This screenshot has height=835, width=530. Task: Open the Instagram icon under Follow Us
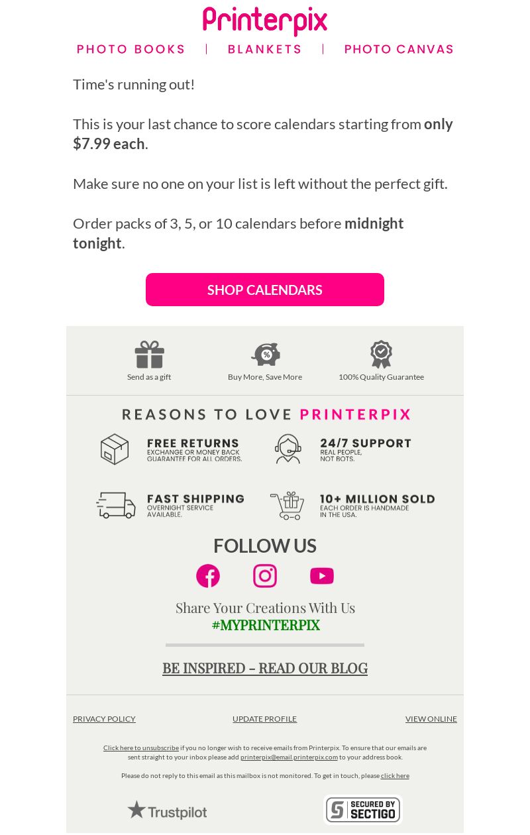[265, 576]
